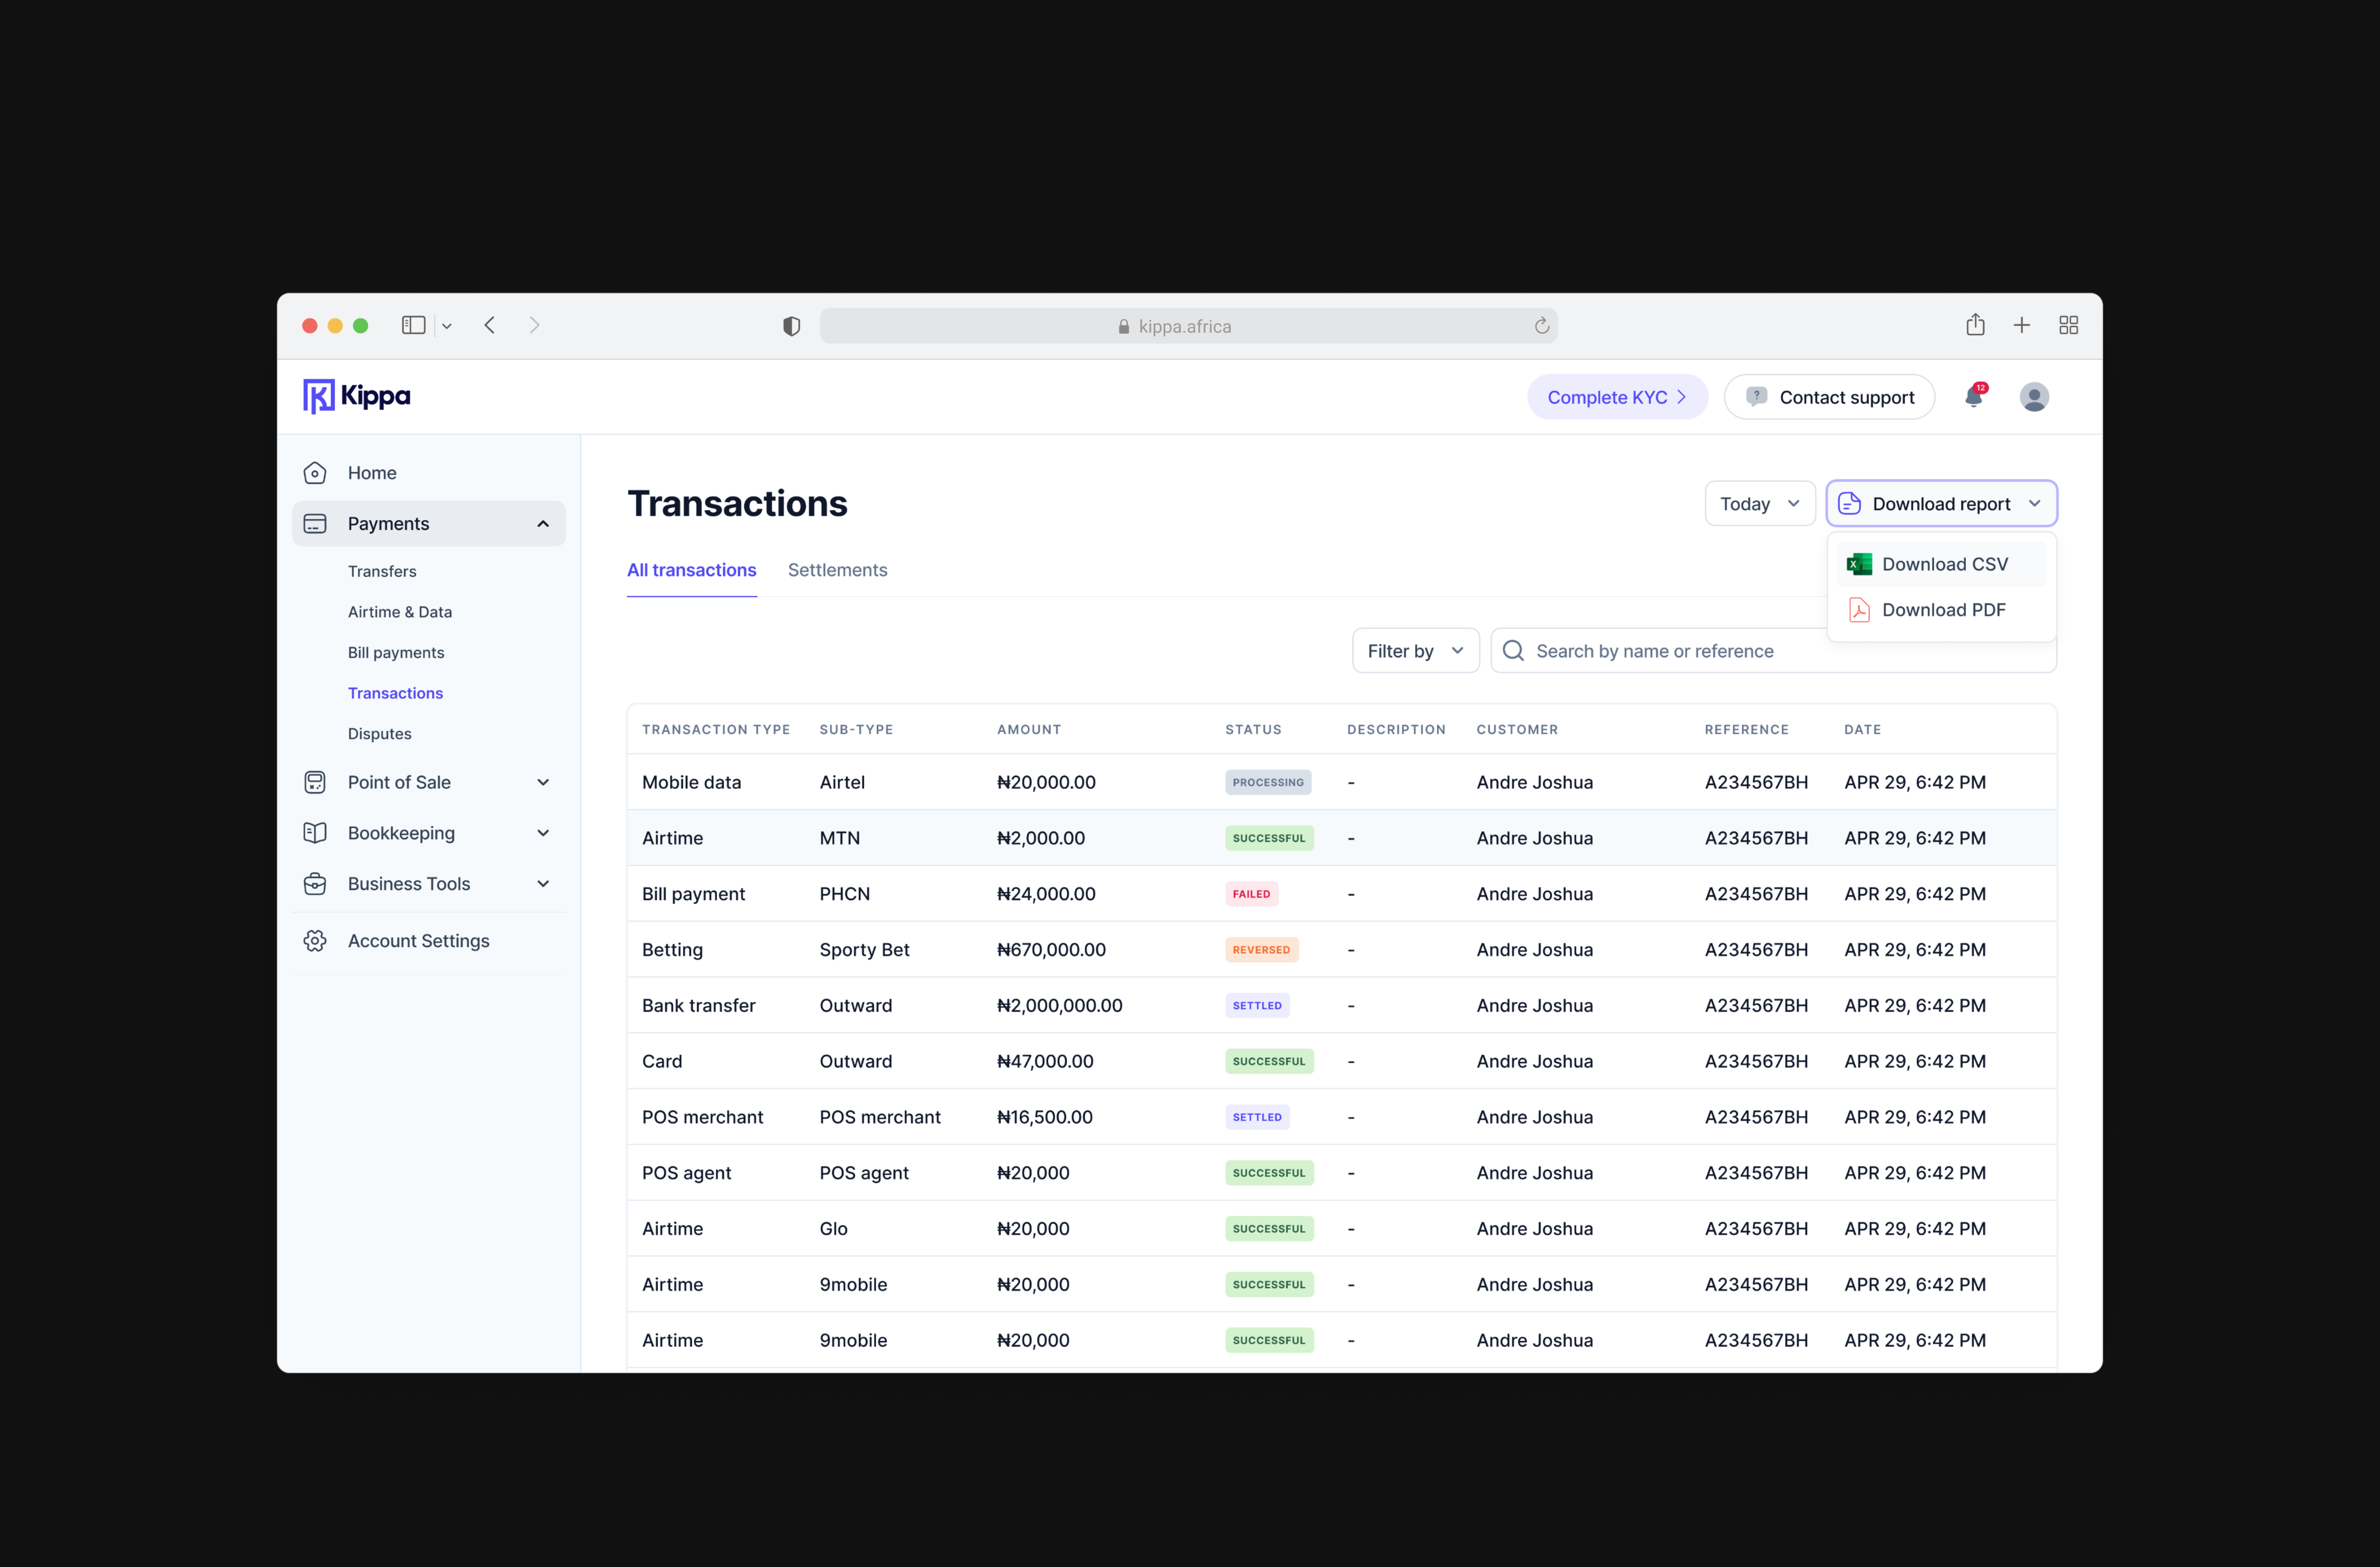The width and height of the screenshot is (2380, 1567).
Task: Open the Today date range dropdown
Action: click(1758, 504)
